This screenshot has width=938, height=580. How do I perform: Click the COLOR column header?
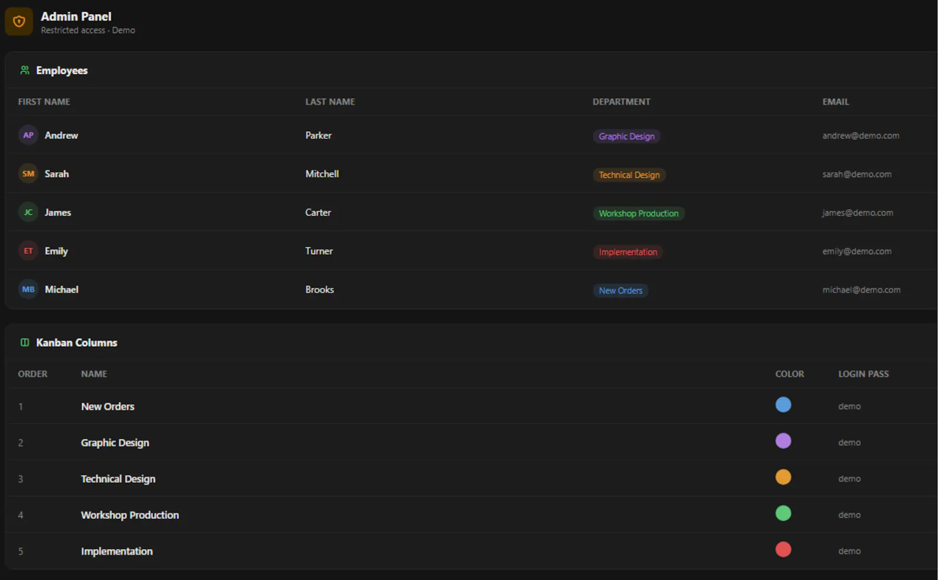pos(790,374)
